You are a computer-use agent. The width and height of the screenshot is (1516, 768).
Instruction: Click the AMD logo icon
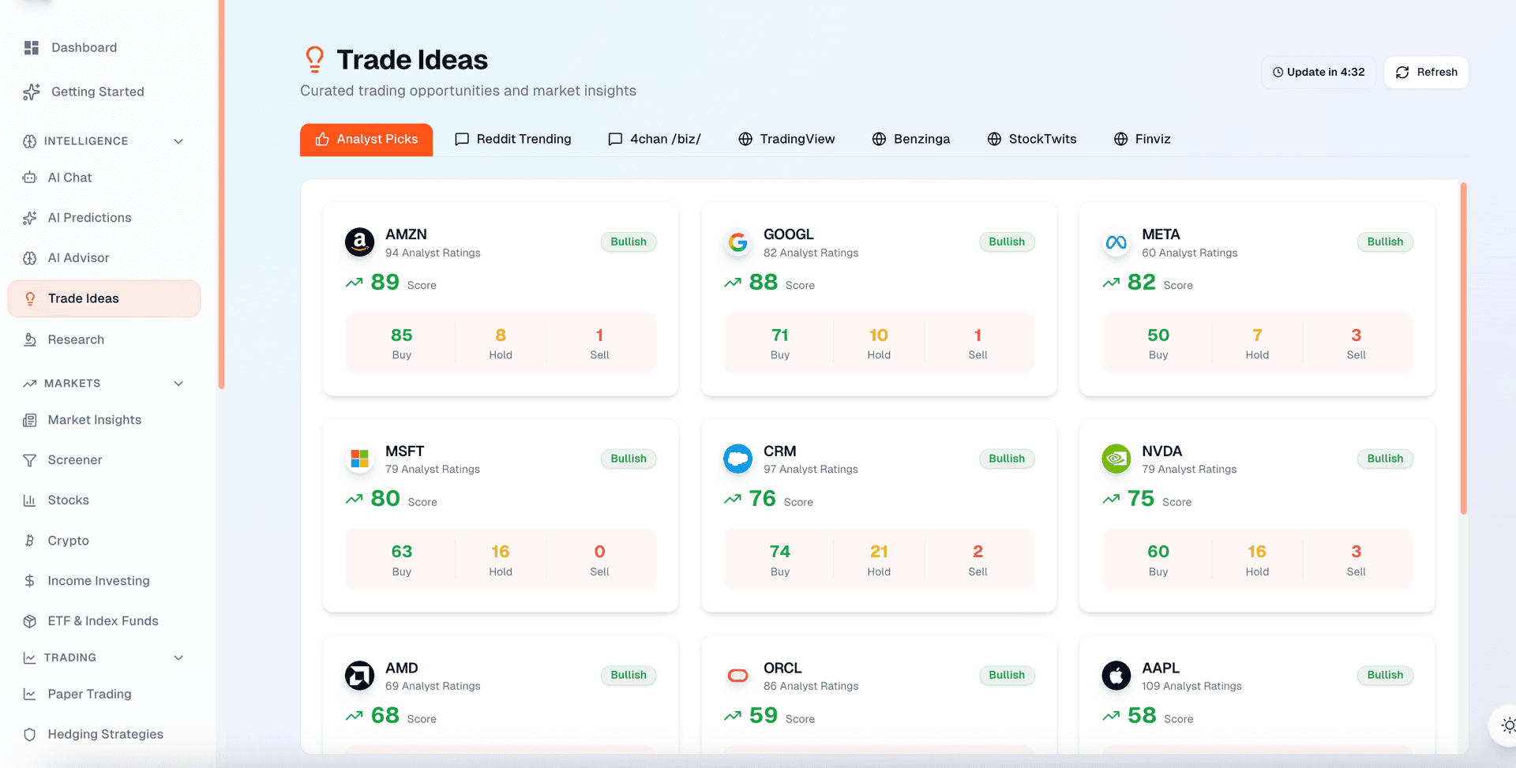click(360, 676)
